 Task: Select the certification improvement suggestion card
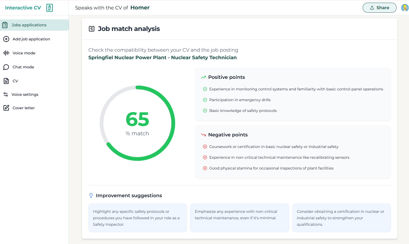click(341, 218)
